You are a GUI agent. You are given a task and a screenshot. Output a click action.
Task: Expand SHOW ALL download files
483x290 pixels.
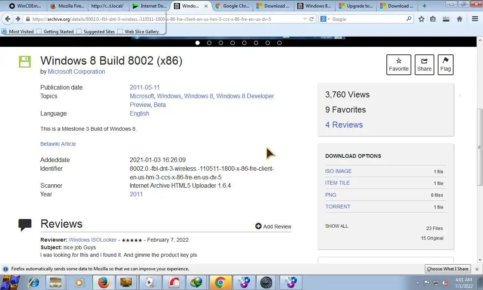coord(337,226)
